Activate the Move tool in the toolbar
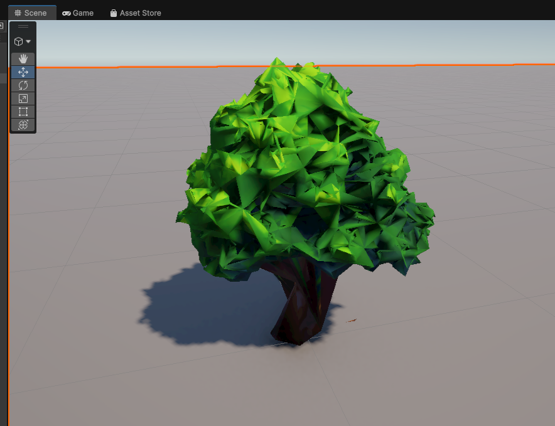555x426 pixels. click(23, 72)
